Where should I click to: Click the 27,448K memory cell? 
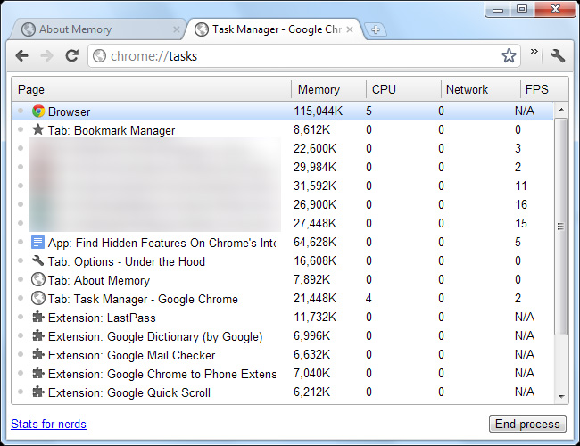315,223
